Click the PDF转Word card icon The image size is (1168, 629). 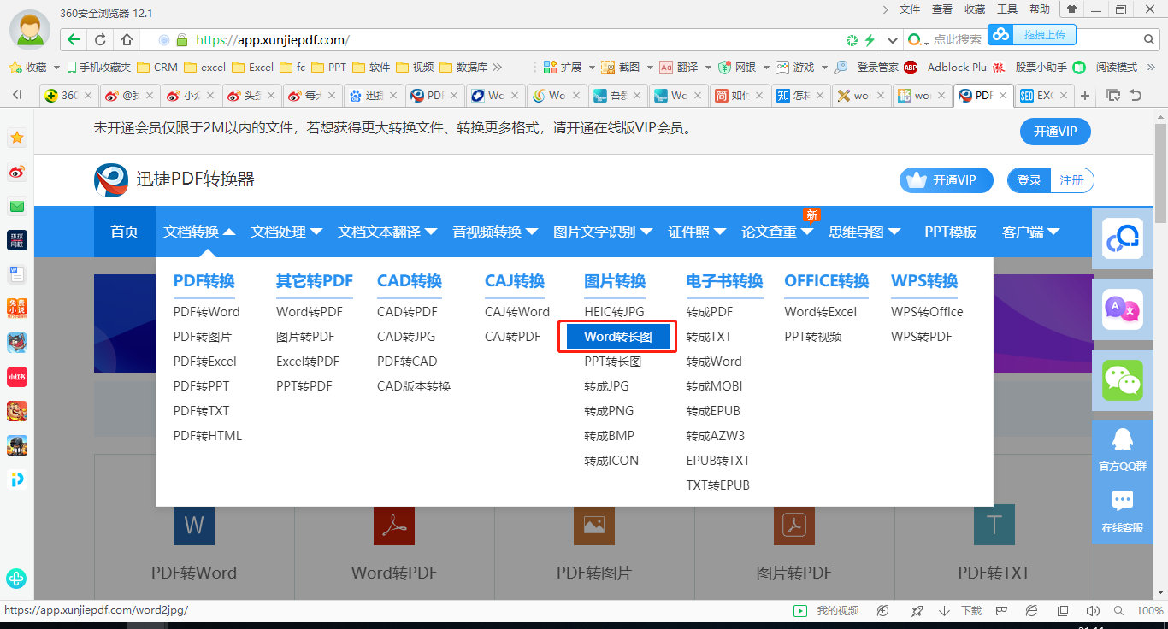[x=193, y=525]
